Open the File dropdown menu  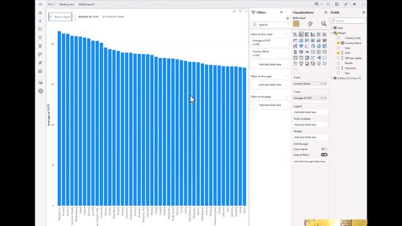tap(52, 4)
